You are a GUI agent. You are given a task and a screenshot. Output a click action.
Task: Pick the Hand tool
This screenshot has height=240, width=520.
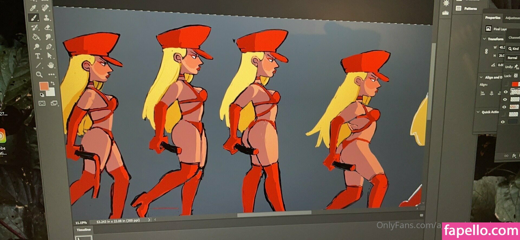50,65
